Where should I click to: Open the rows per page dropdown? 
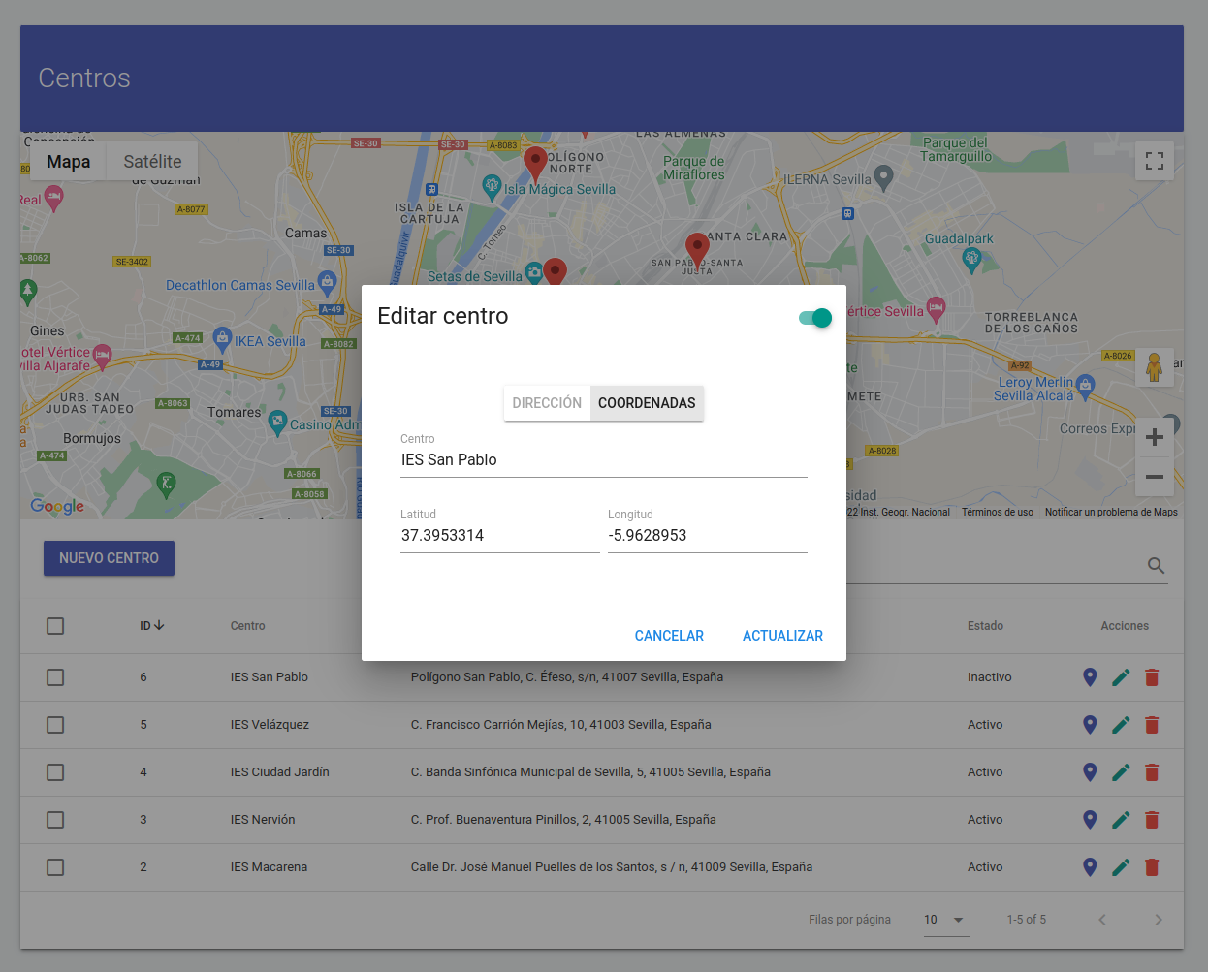pos(945,920)
